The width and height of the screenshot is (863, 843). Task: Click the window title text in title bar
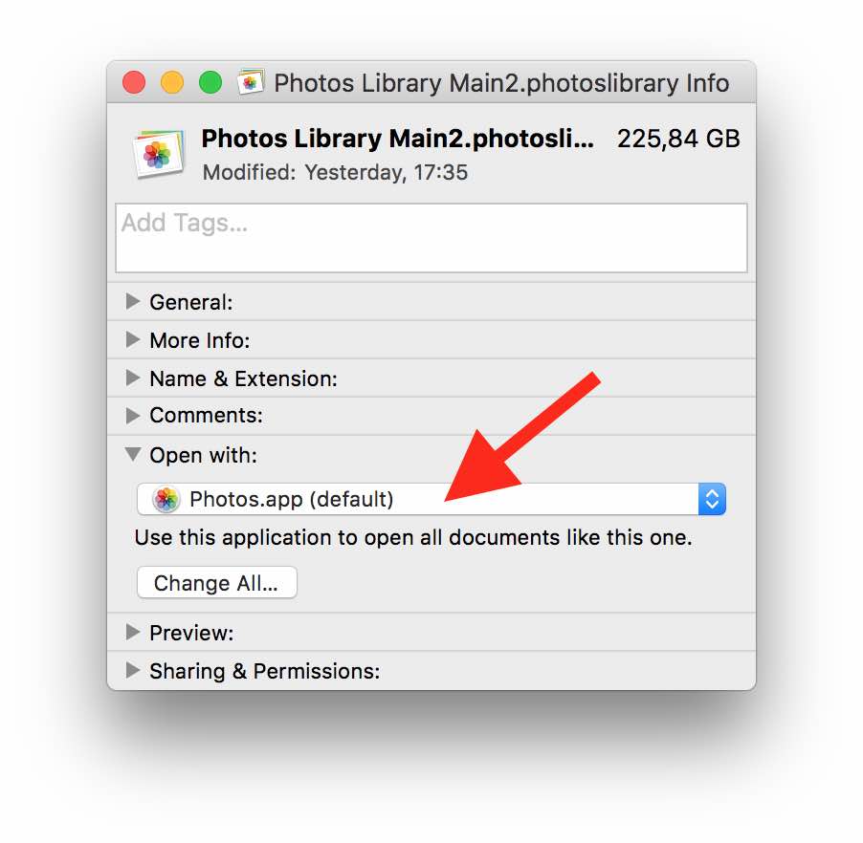click(501, 83)
